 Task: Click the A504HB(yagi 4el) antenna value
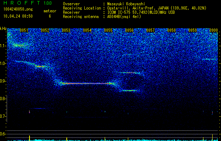[x=124, y=17]
